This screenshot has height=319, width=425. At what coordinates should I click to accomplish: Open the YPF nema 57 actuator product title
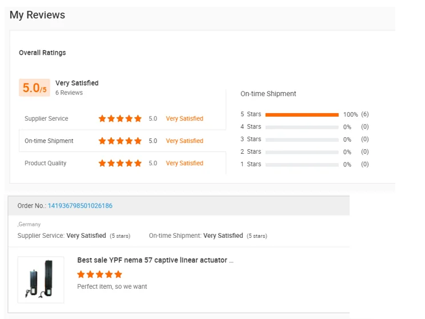pos(155,260)
